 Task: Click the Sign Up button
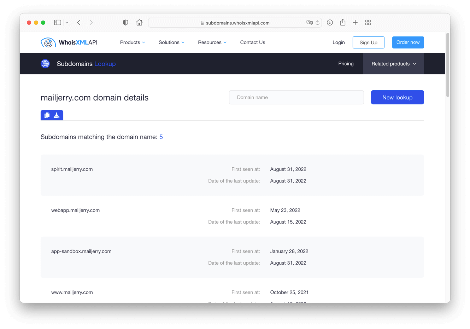(369, 42)
